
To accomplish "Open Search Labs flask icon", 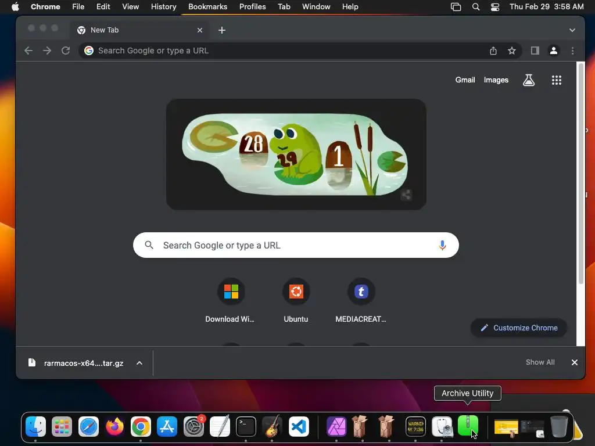I will pos(529,80).
